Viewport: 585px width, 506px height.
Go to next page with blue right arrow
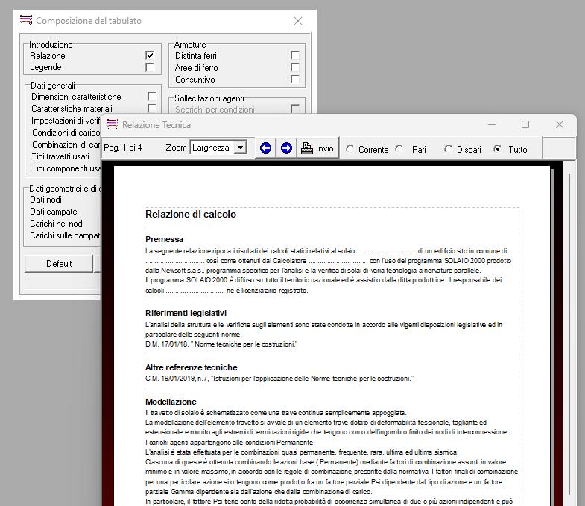click(286, 148)
